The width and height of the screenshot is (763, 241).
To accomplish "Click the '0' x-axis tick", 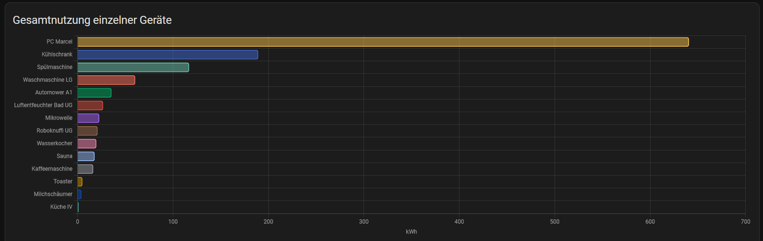I will (x=78, y=221).
